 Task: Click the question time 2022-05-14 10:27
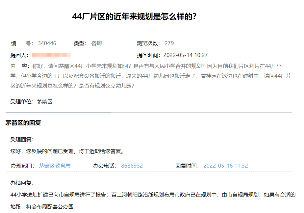[x=185, y=55]
